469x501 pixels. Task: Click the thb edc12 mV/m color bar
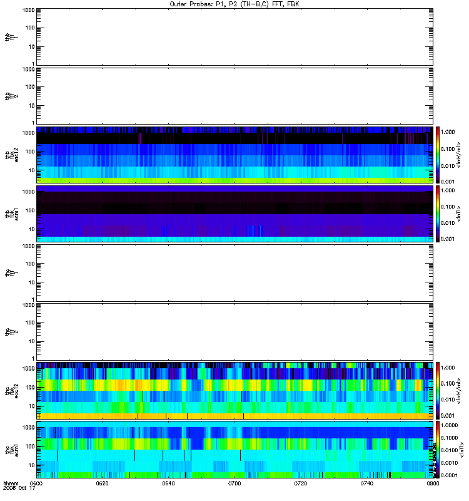tap(438, 155)
